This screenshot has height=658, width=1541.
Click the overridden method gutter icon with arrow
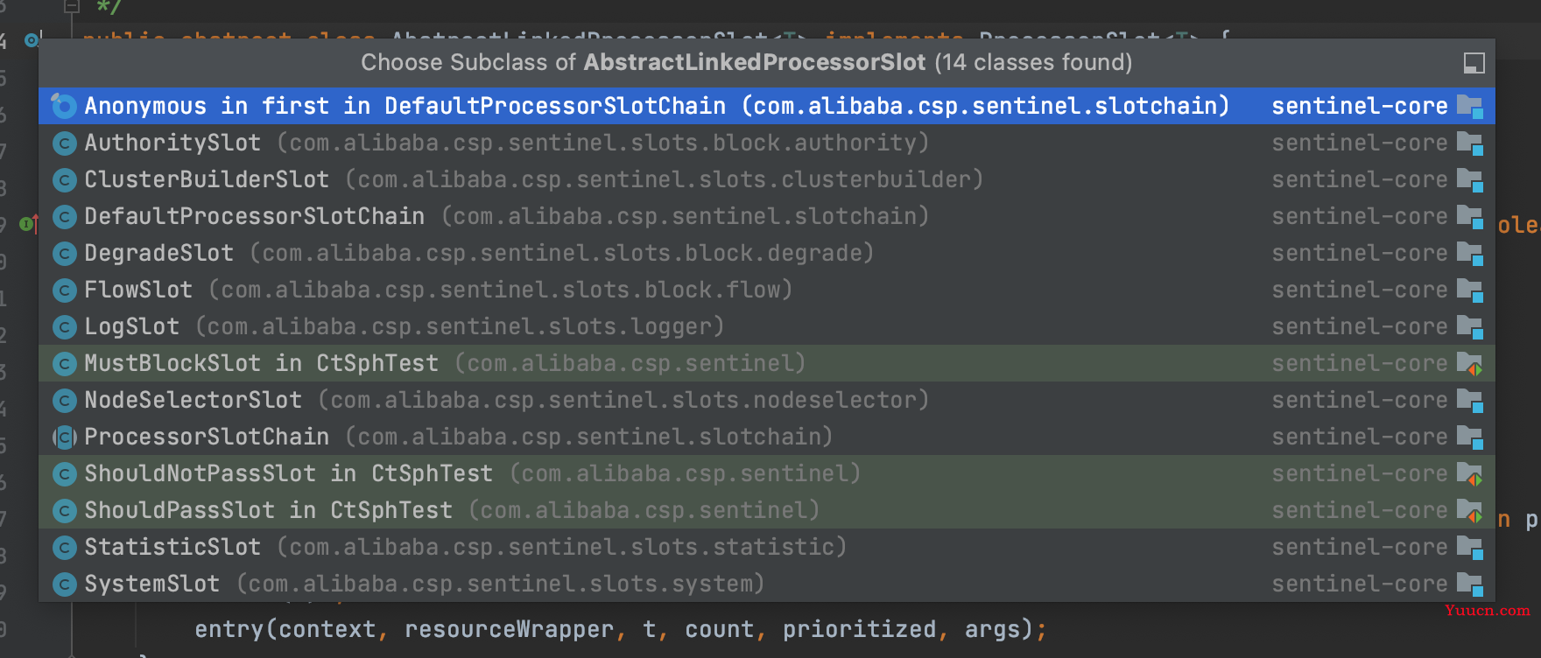pos(29,224)
